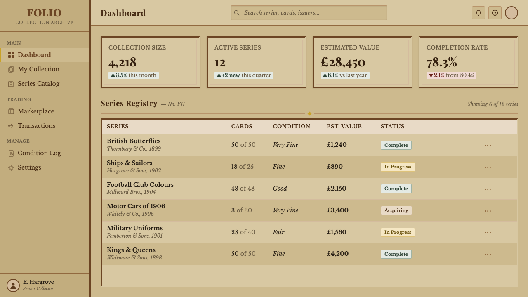The image size is (528, 297).
Task: Click Showing 6 of 12 series text
Action: click(493, 104)
